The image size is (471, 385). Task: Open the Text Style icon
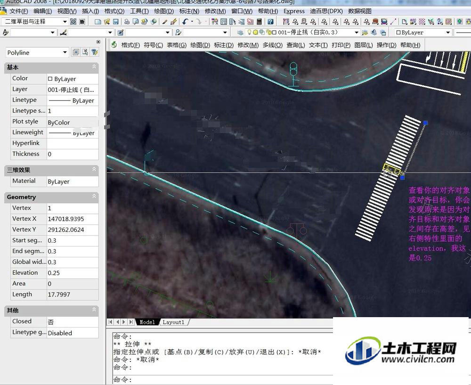[x=5, y=33]
